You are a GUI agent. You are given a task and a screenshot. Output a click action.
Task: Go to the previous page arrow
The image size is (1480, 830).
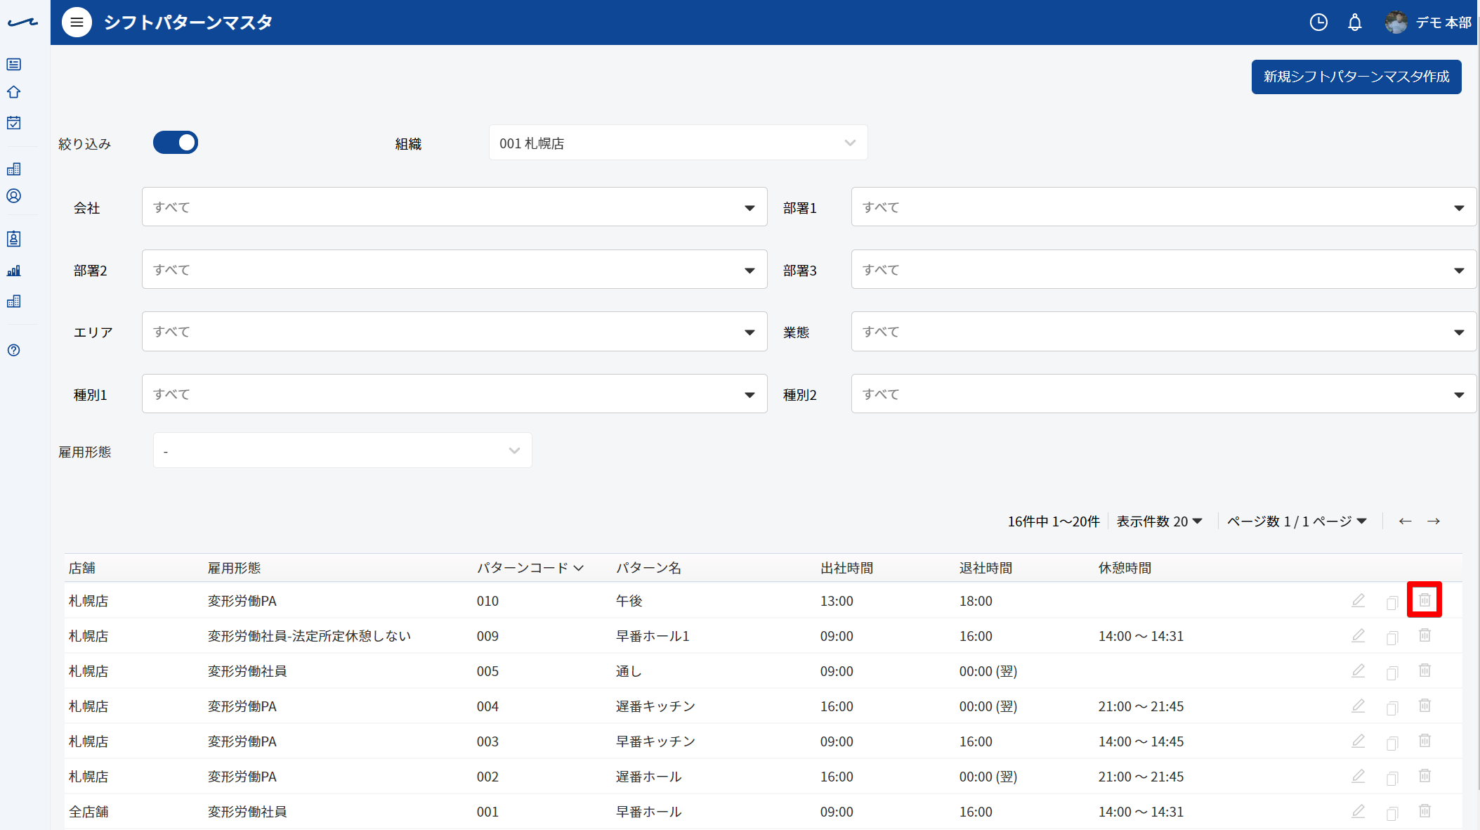[1405, 521]
